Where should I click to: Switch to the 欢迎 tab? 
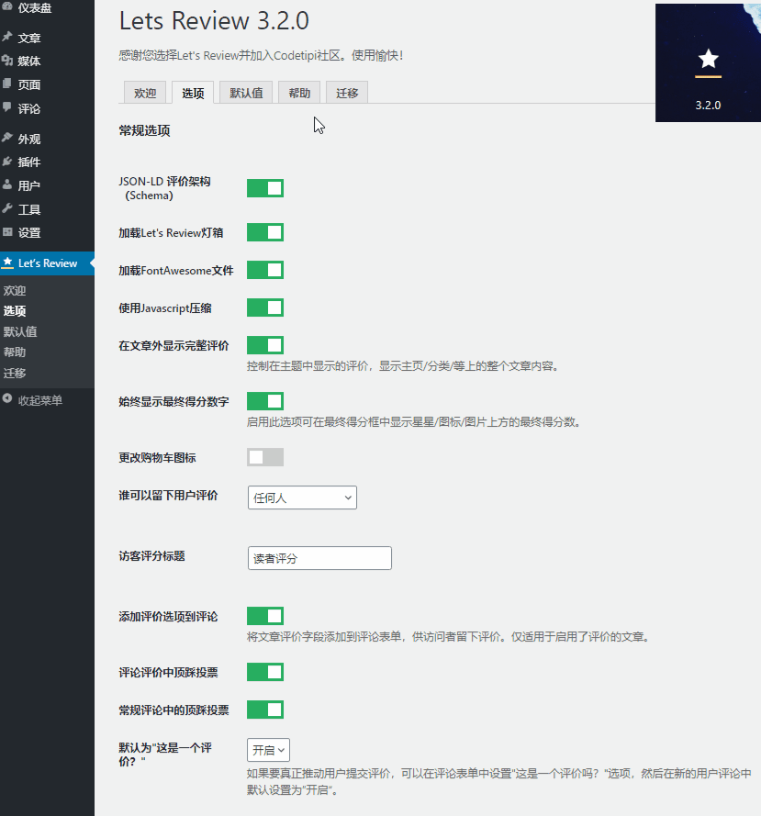click(x=145, y=93)
